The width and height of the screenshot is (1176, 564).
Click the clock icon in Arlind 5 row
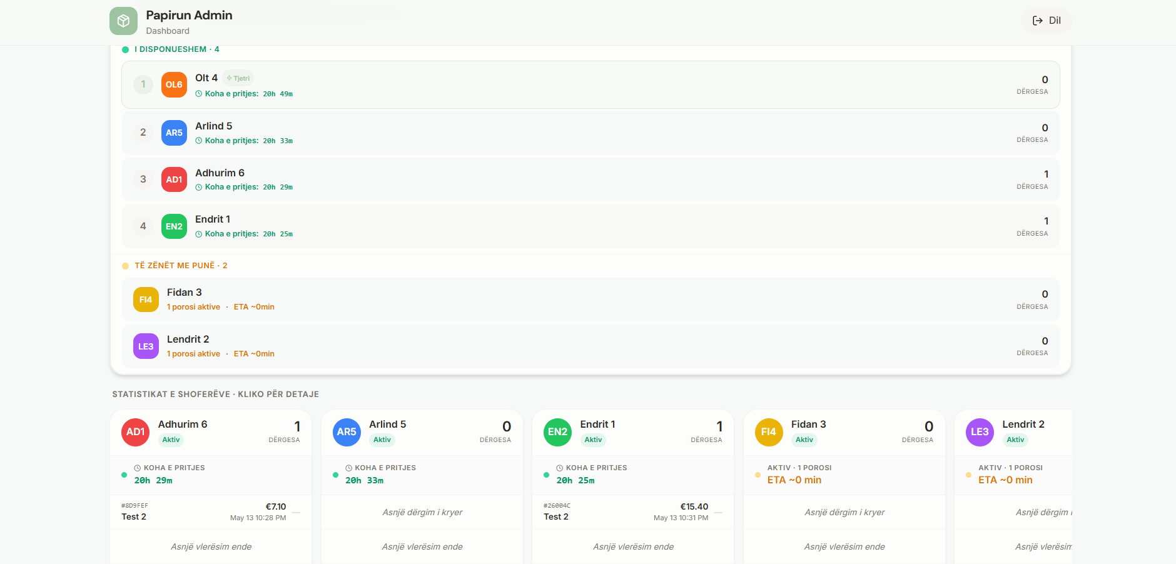(199, 141)
